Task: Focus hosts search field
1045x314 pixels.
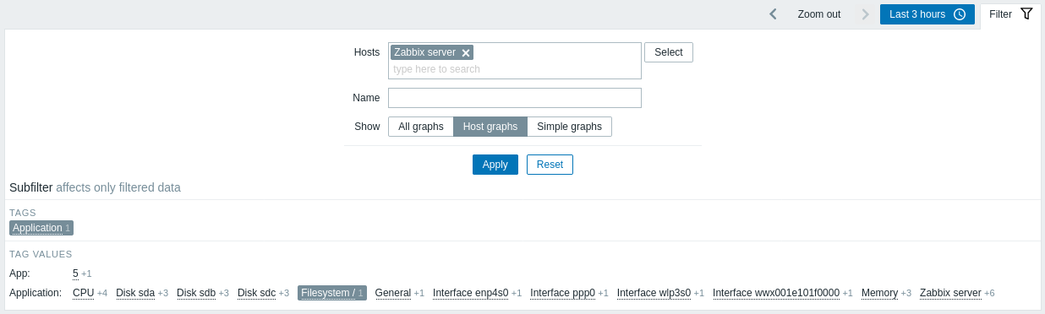Action: [x=515, y=69]
